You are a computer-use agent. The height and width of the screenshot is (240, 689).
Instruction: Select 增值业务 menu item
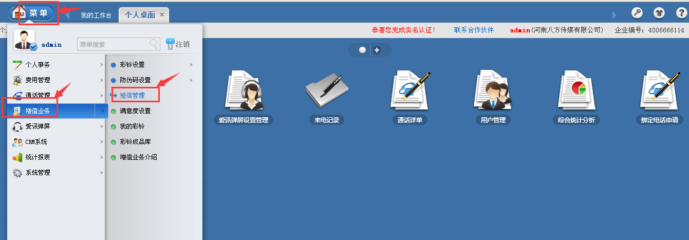click(x=57, y=110)
